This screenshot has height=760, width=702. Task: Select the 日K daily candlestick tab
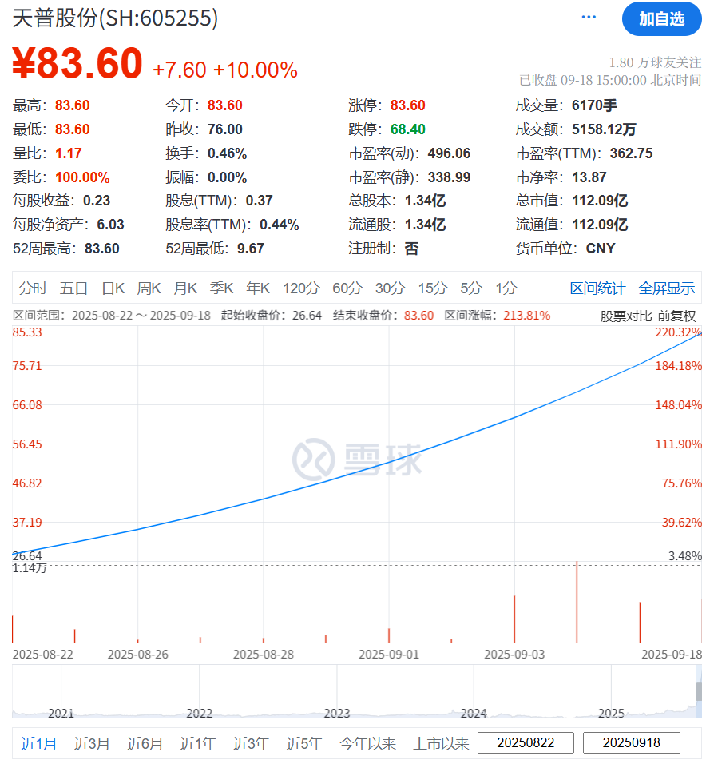click(113, 288)
